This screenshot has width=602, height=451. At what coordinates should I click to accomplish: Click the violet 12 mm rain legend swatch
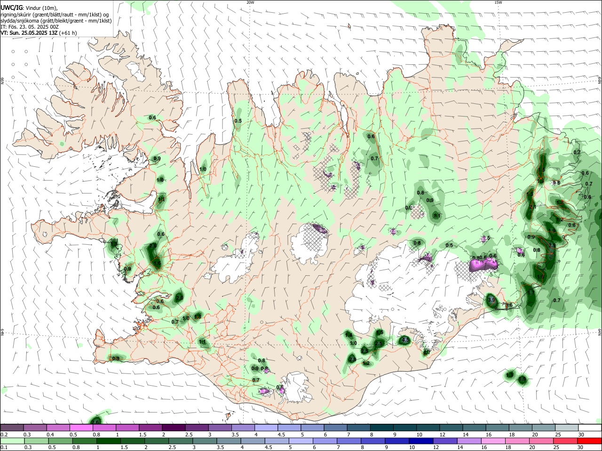pyautogui.click(x=445, y=441)
